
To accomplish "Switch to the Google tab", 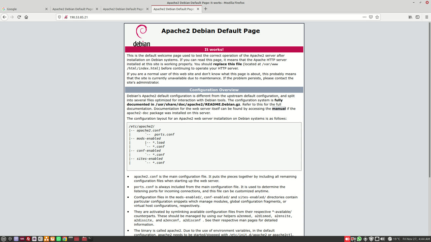I will tap(25, 9).
